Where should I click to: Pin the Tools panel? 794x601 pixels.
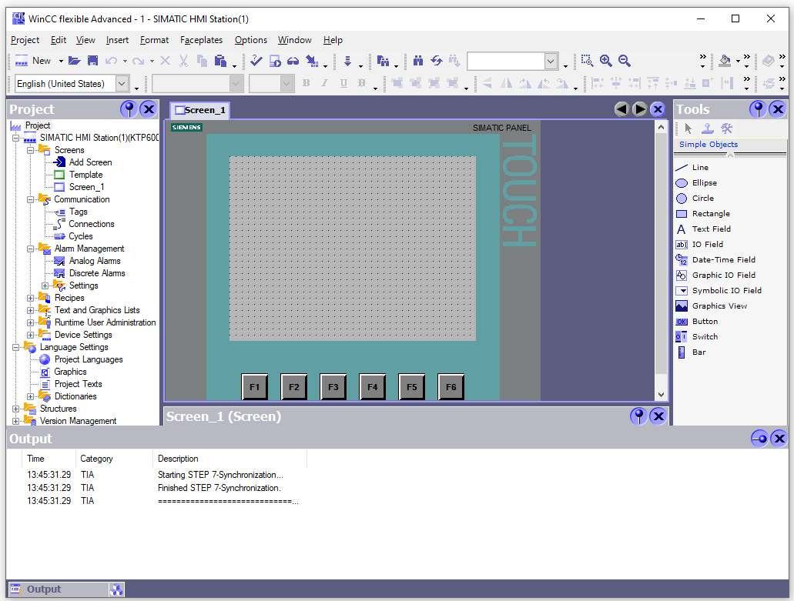tap(758, 109)
